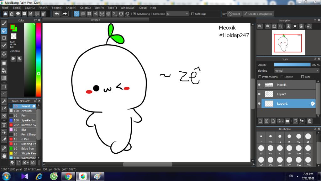Image resolution: width=321 pixels, height=181 pixels.
Task: Click the transparent color swatch
Action: [x=13, y=36]
